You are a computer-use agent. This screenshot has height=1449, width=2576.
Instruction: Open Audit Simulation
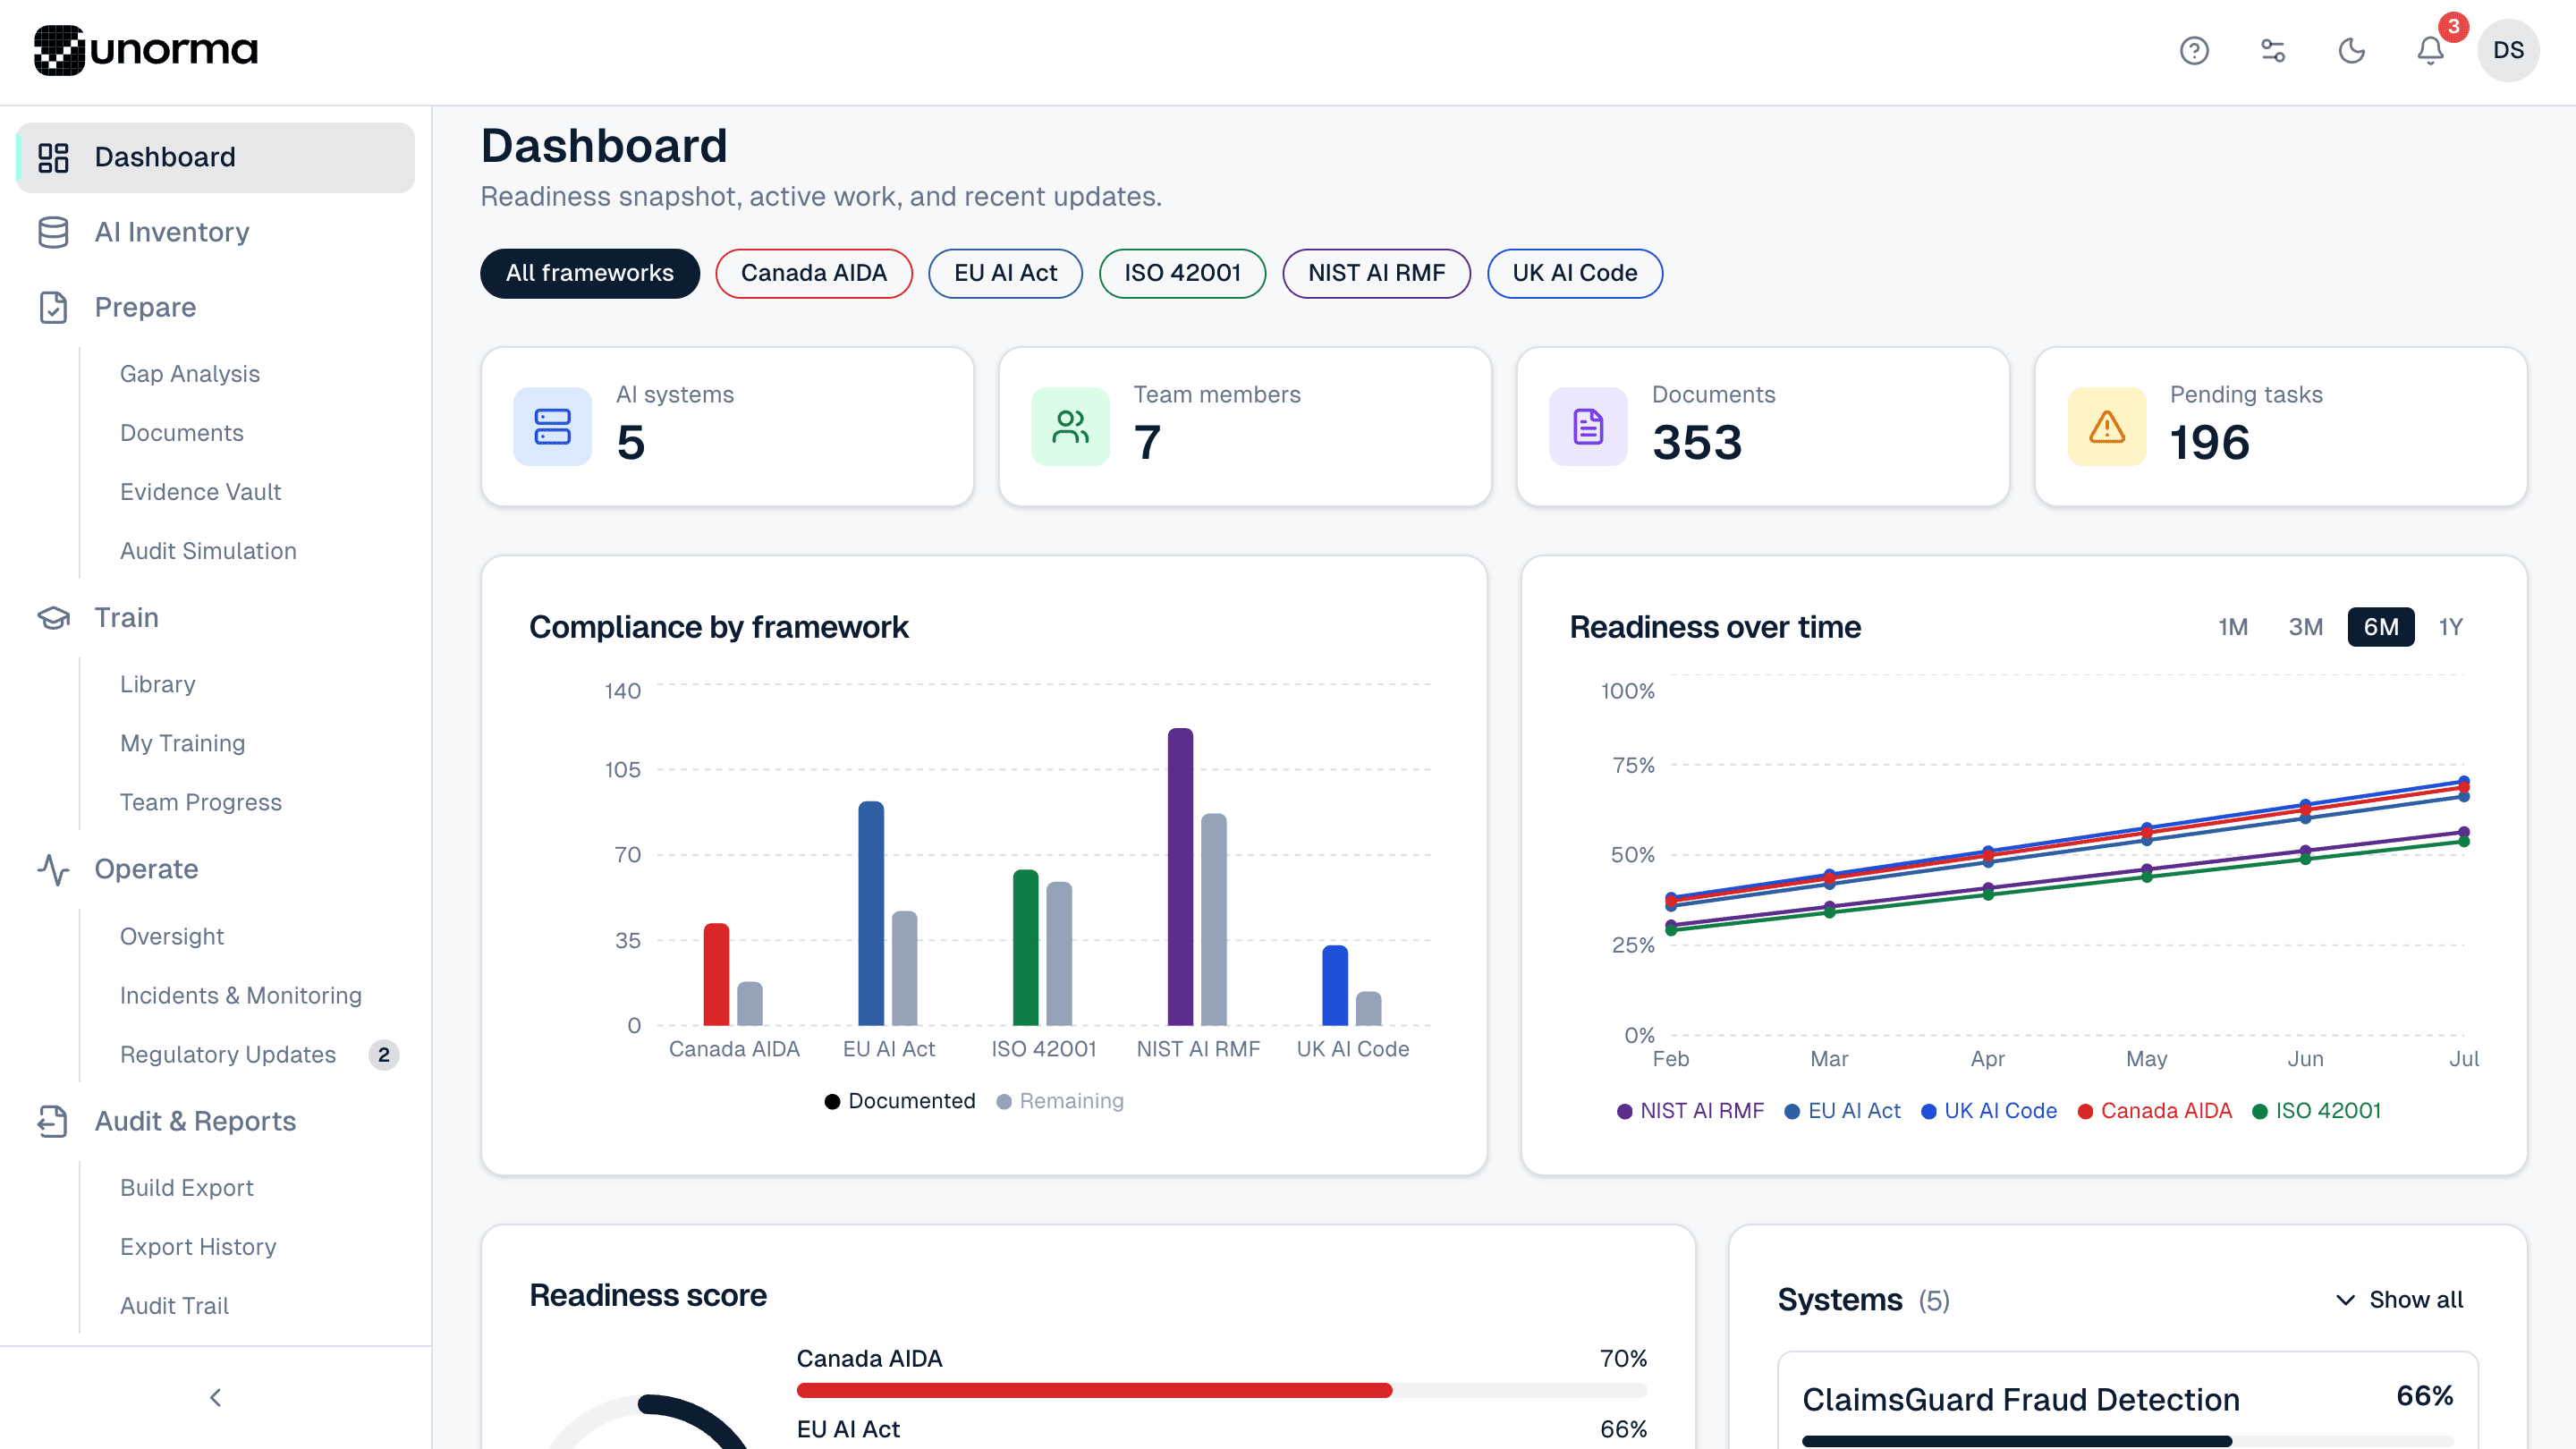click(208, 550)
